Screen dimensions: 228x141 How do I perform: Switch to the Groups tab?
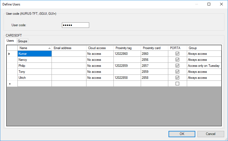click(x=22, y=41)
